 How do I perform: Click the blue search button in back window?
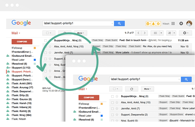point(119,23)
